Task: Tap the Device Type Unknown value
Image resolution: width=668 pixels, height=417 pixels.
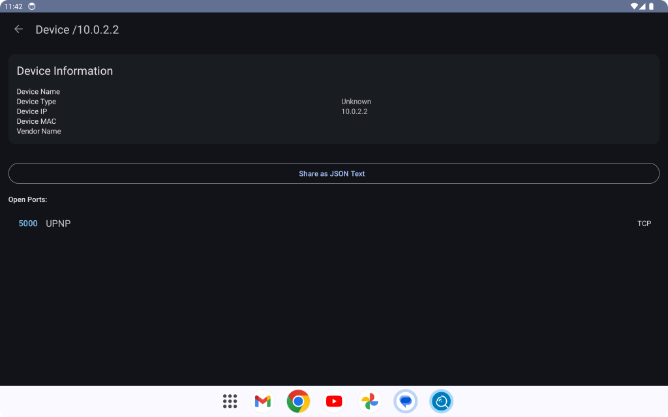Action: coord(356,101)
